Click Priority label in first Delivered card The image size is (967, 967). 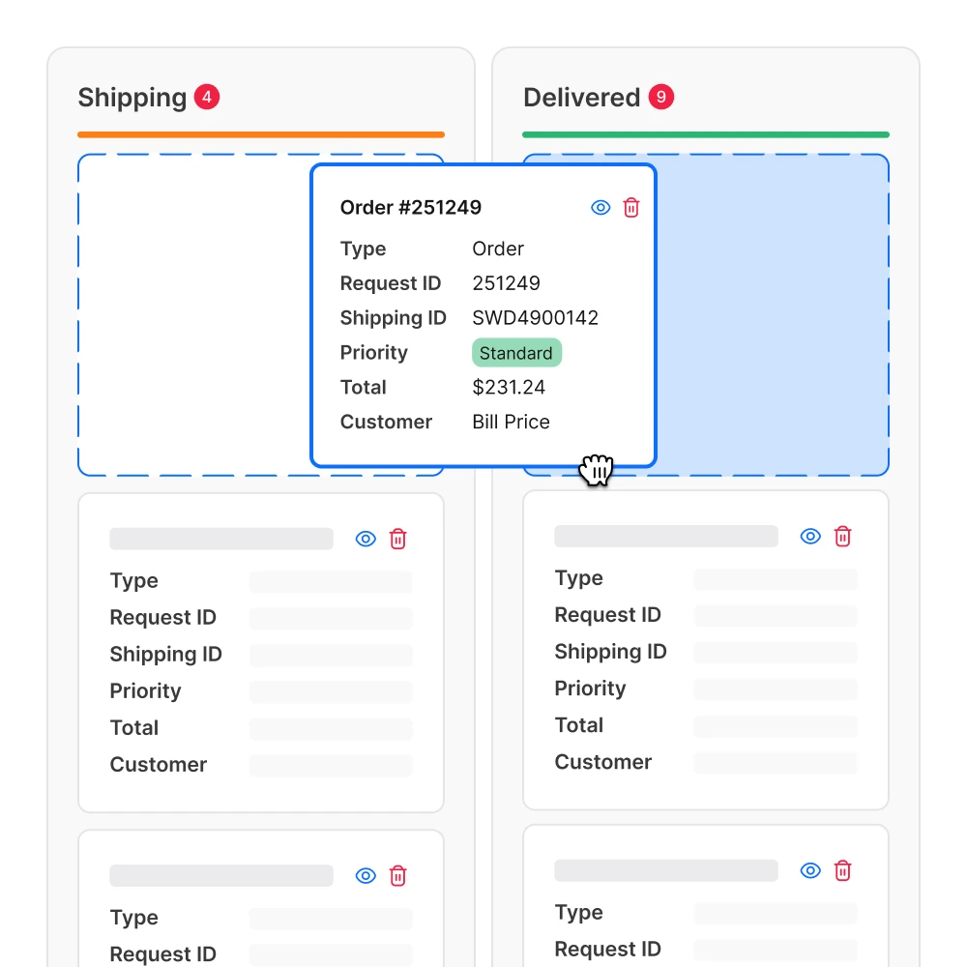pyautogui.click(x=590, y=689)
